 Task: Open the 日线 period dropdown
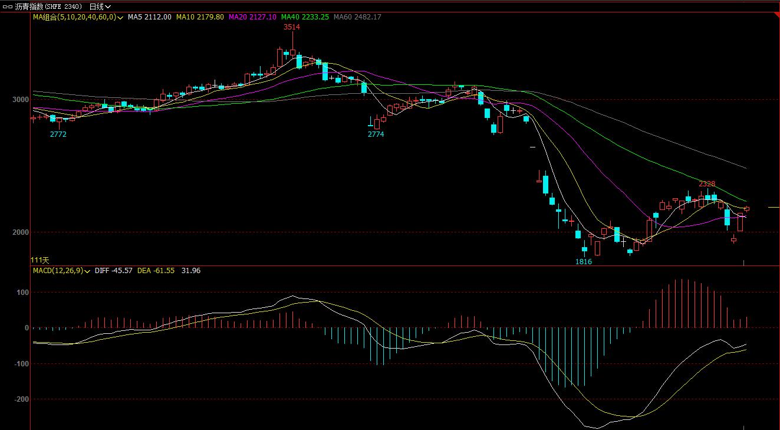(100, 6)
